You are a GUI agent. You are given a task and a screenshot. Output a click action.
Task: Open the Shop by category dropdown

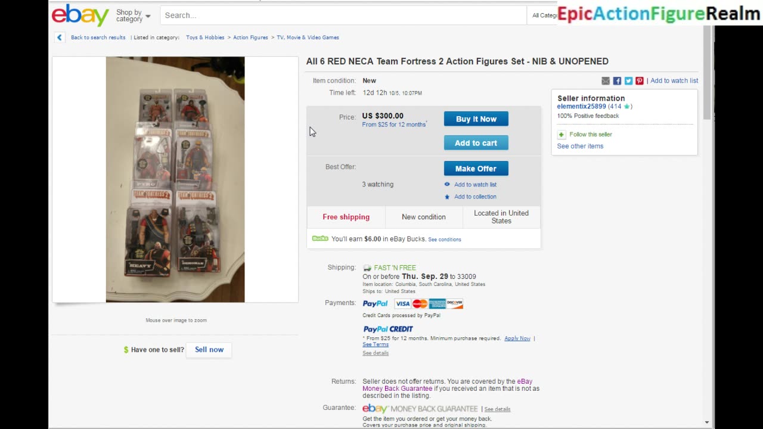[133, 15]
